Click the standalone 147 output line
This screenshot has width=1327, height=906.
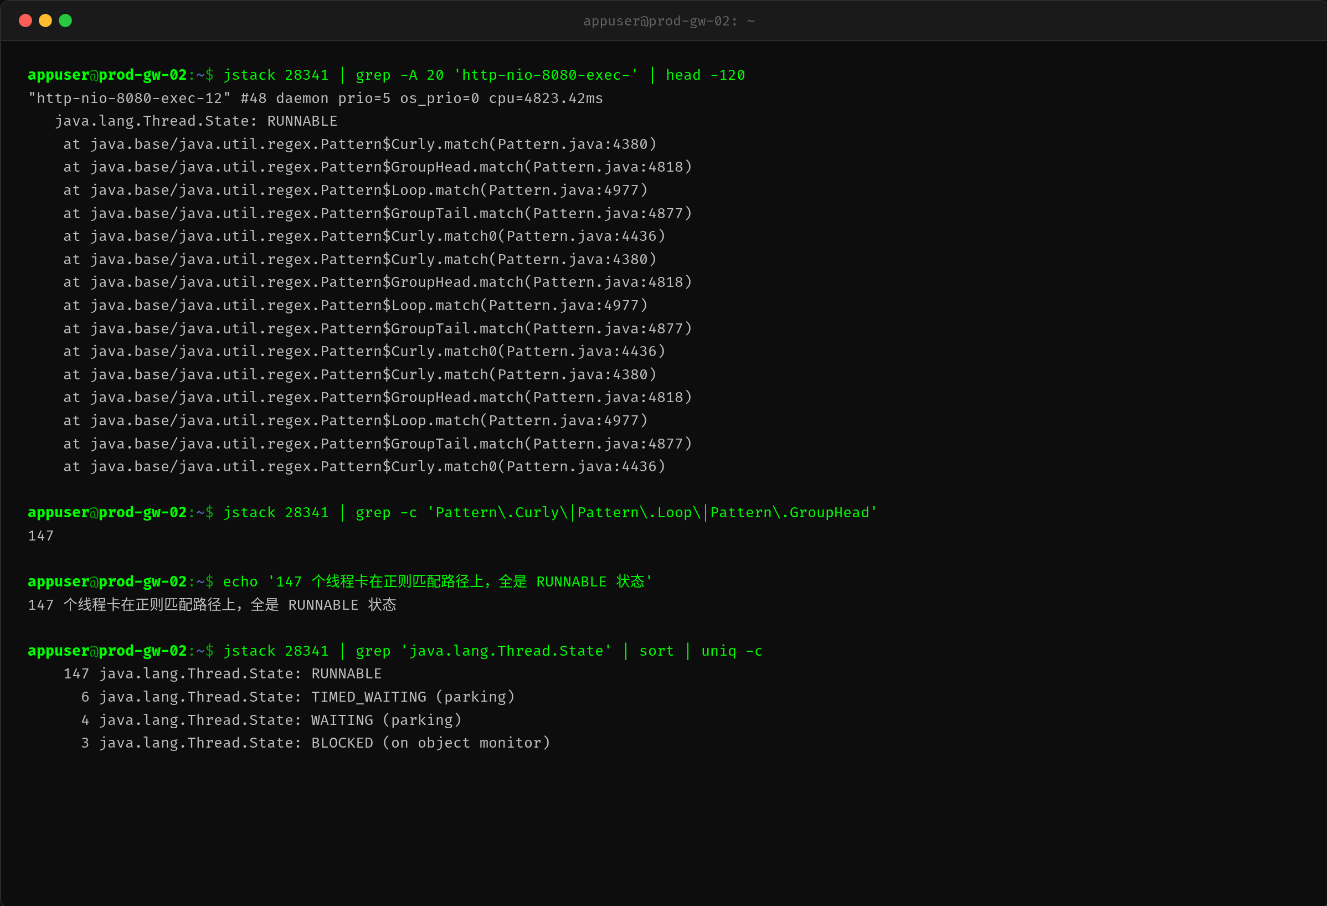click(40, 536)
